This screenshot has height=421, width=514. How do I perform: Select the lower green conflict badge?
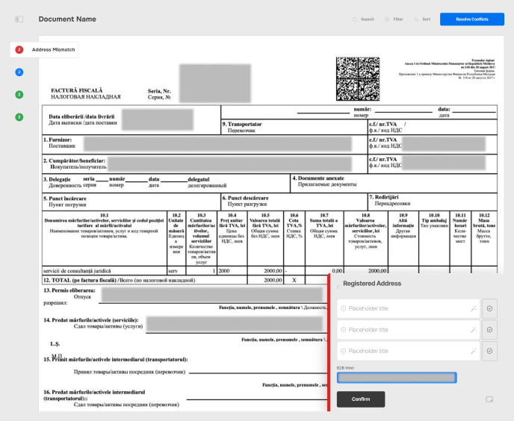19,117
